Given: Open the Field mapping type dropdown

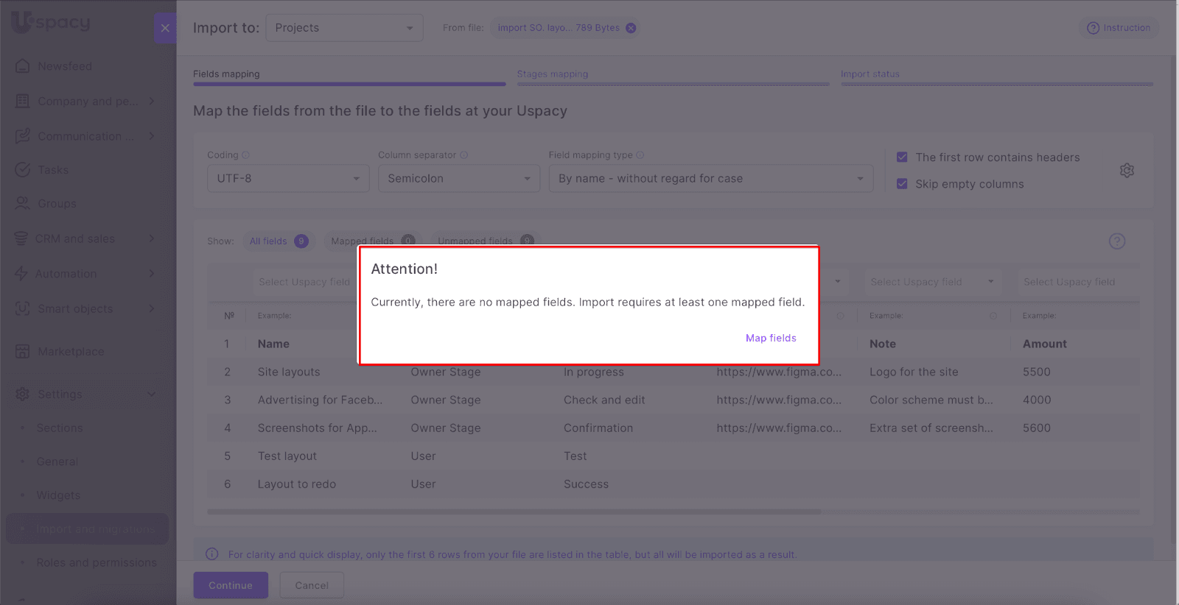Looking at the screenshot, I should (710, 179).
